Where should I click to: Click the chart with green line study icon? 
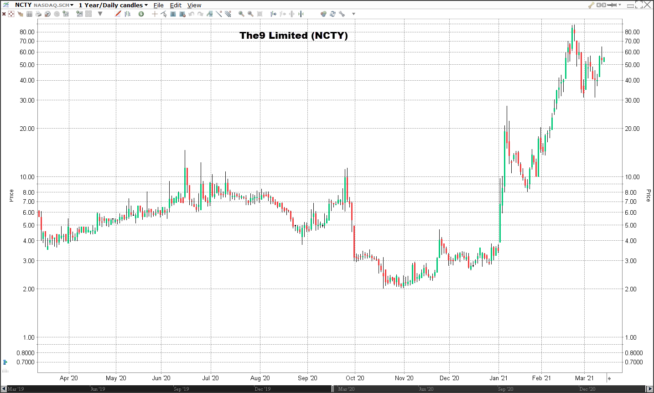point(79,14)
